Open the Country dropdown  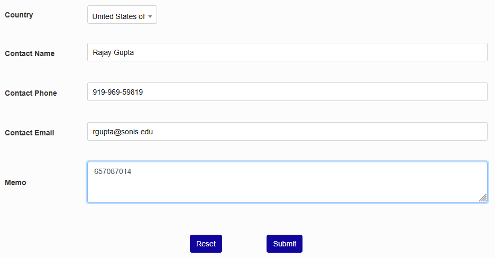click(122, 15)
